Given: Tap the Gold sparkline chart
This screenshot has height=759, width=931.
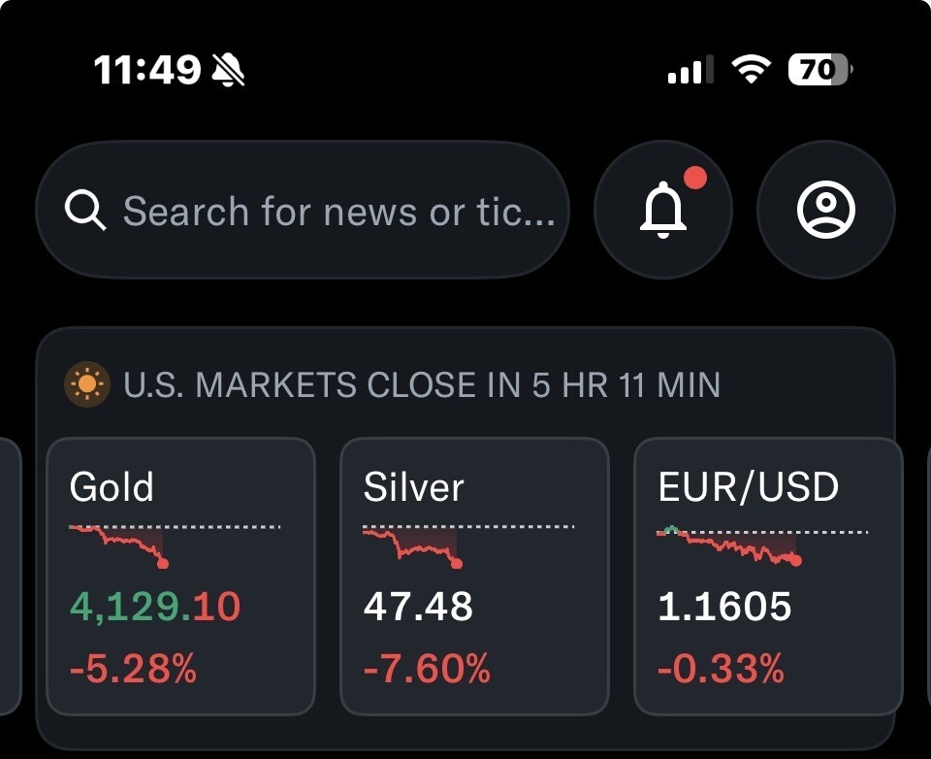Looking at the screenshot, I should (121, 544).
